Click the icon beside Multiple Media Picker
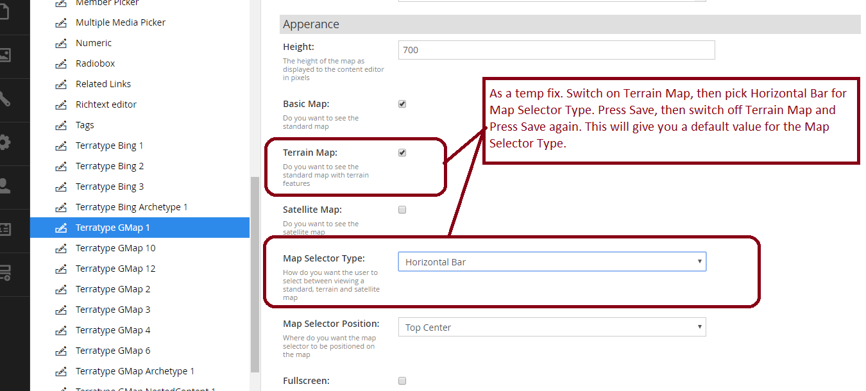The height and width of the screenshot is (391, 866). (x=61, y=22)
